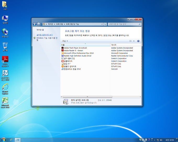Click the Microsoft Office row icon

click(63, 53)
